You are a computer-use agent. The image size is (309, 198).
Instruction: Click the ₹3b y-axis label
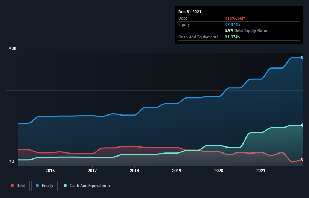point(13,48)
